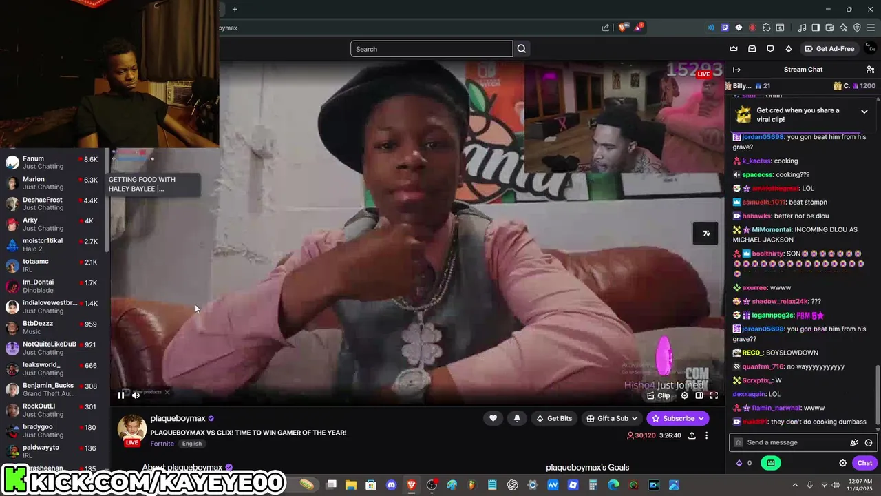881x496 pixels.
Task: Send the message with the Chat button
Action: pos(864,463)
